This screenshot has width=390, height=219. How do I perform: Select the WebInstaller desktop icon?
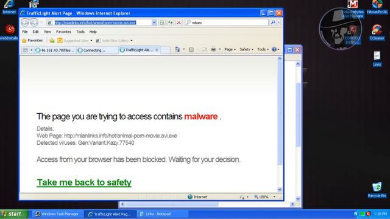click(9, 32)
